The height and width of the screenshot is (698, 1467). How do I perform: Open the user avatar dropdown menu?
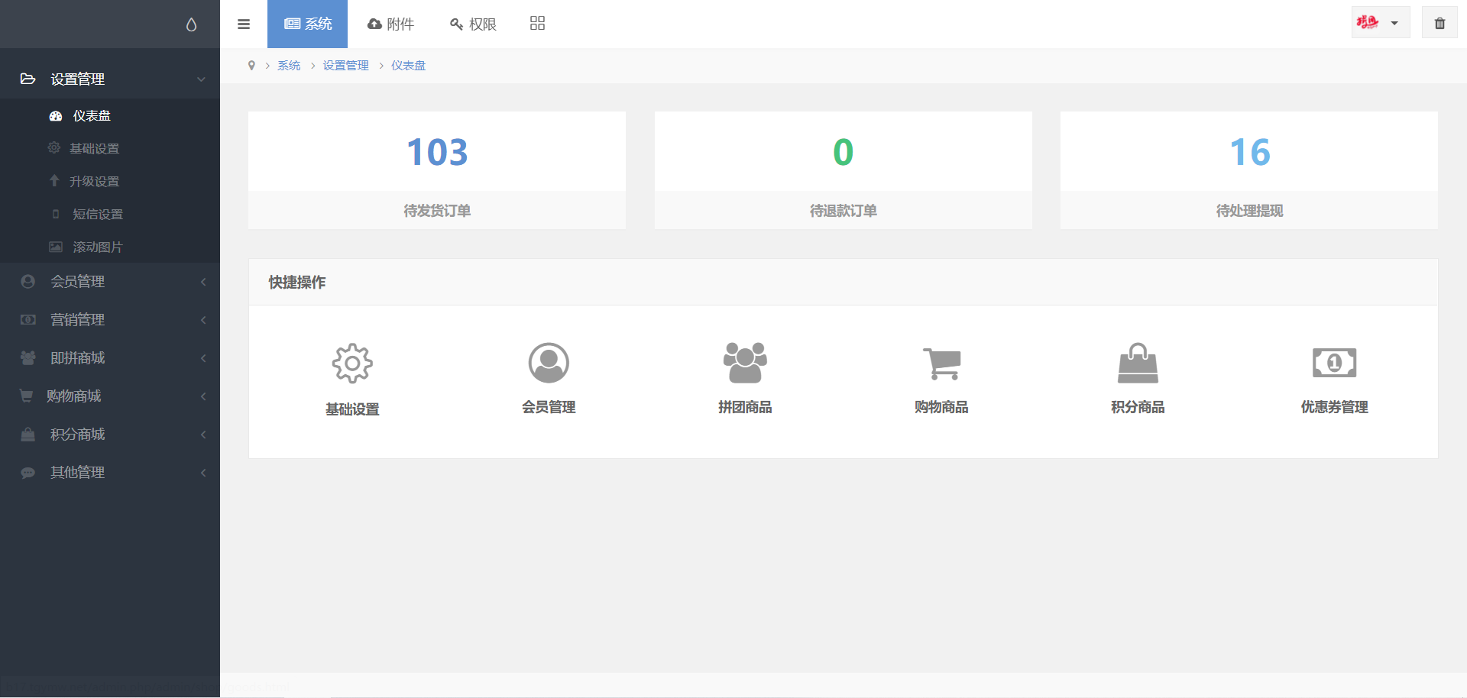[1379, 23]
